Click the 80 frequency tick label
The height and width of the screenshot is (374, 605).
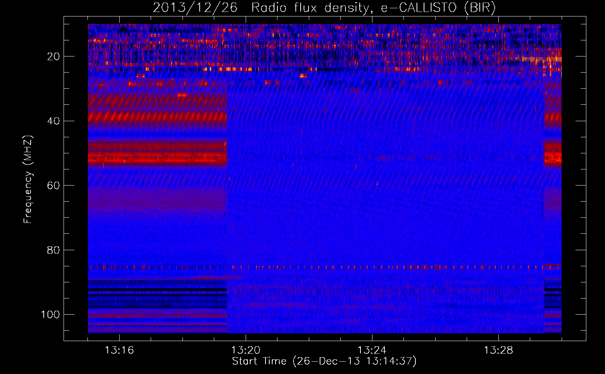(54, 250)
